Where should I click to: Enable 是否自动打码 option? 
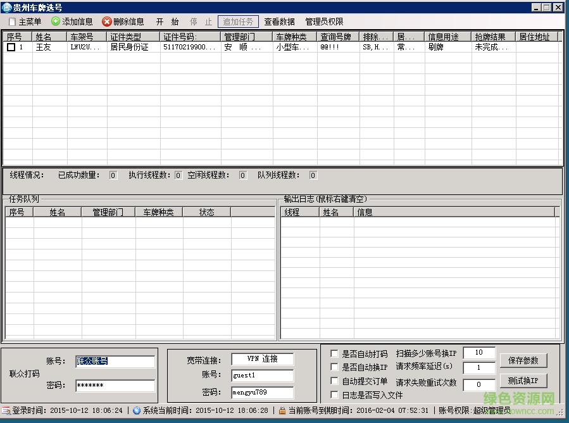[334, 353]
